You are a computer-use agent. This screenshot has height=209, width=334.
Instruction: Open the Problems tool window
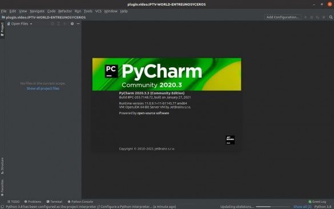point(33,202)
